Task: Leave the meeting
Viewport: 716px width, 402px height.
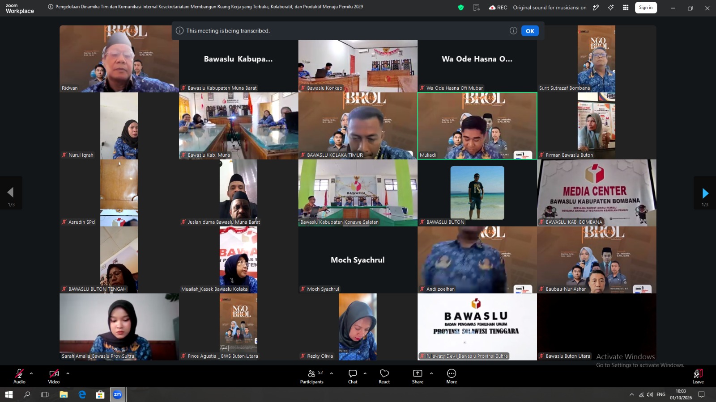Action: pos(698,376)
